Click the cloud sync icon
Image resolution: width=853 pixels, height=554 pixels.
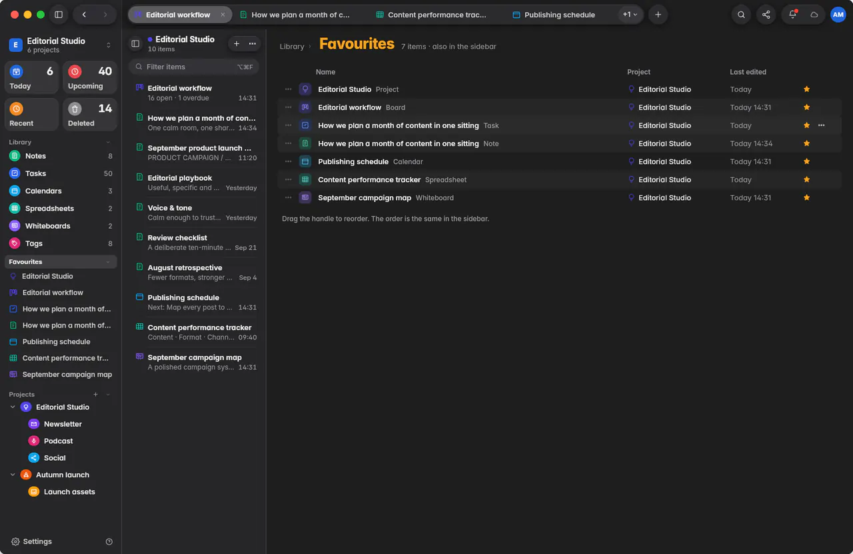814,15
